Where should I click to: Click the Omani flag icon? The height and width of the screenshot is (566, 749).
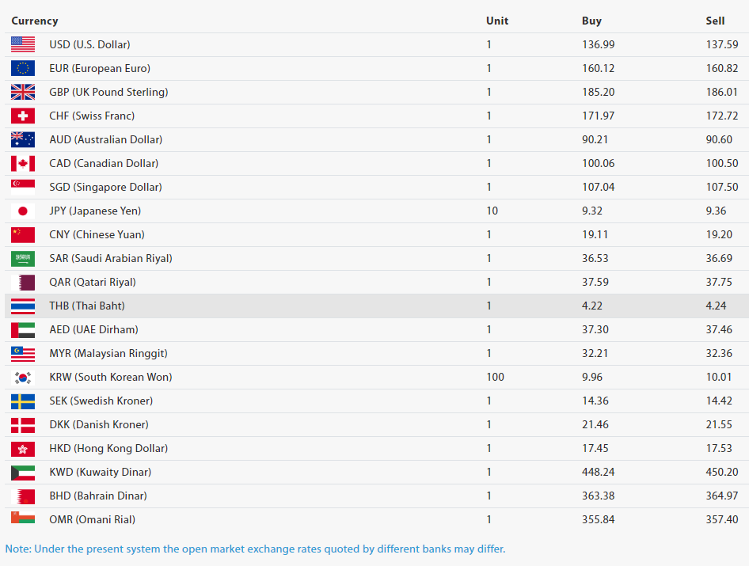pyautogui.click(x=23, y=518)
